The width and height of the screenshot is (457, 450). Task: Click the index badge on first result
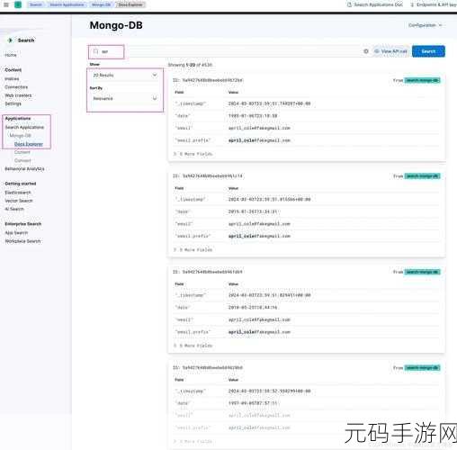coord(422,80)
